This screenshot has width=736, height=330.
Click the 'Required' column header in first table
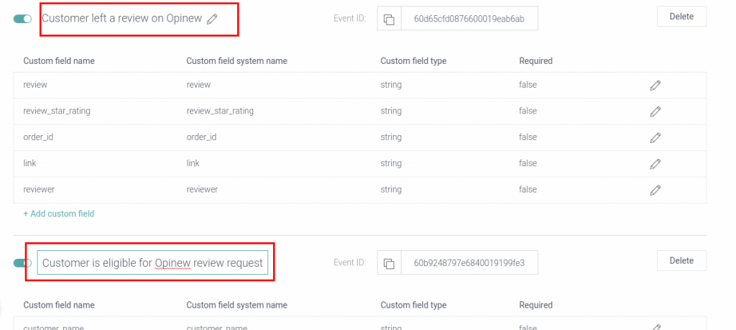coord(535,61)
